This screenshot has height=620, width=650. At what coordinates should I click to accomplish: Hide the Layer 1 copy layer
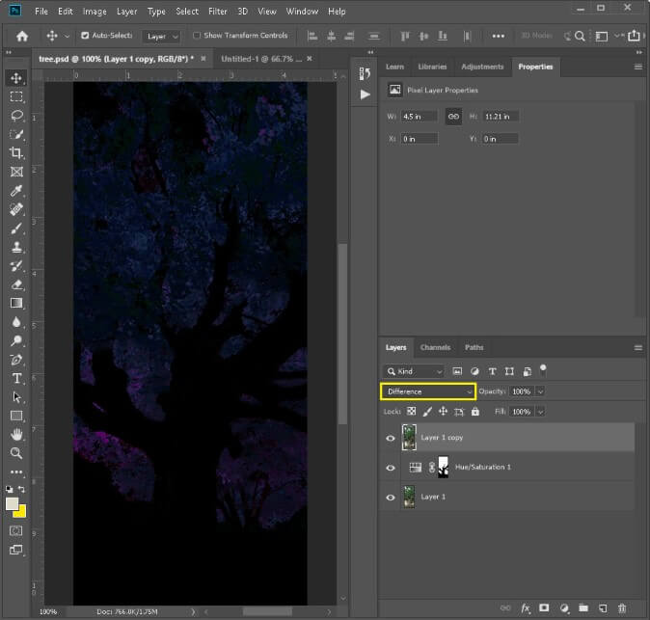[x=391, y=438]
